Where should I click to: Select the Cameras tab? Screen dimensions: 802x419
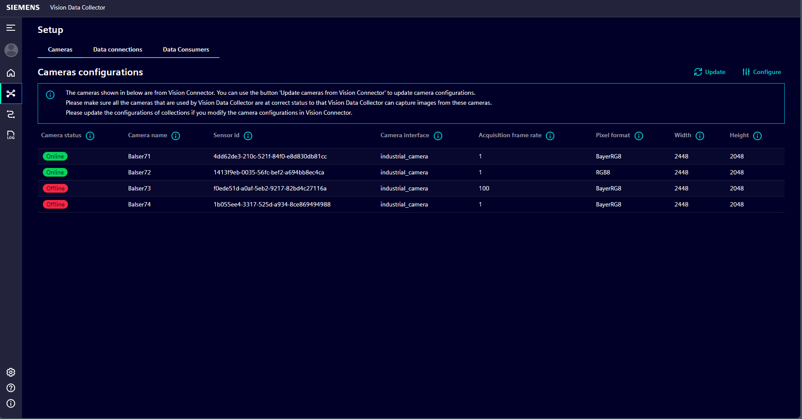tap(60, 50)
